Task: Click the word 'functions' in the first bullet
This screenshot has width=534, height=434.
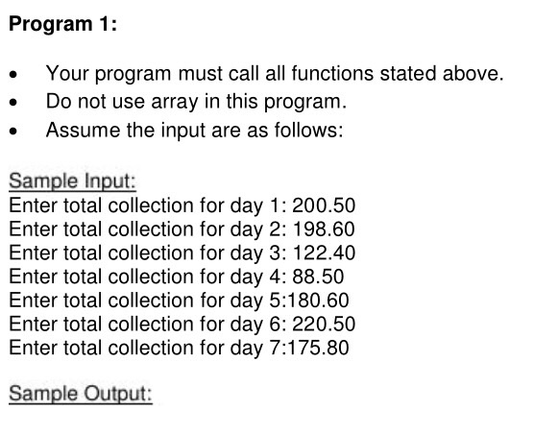Action: point(332,73)
